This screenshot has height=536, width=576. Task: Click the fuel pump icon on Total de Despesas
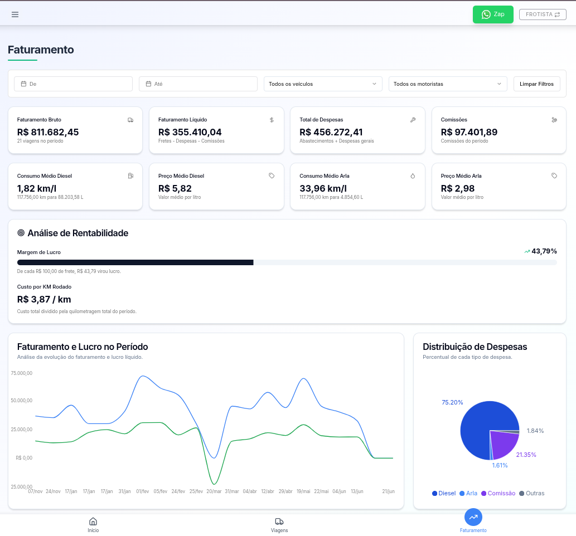pyautogui.click(x=413, y=119)
